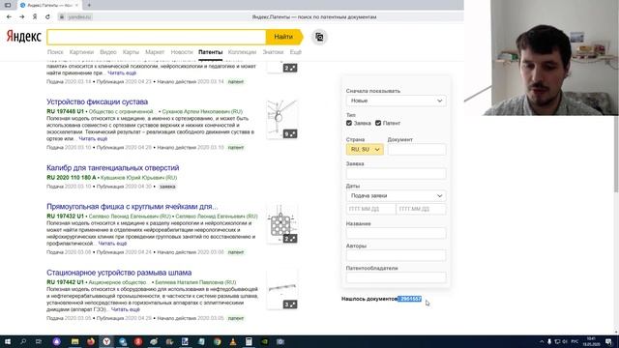Open Прямоугольная фишка с круглыми ячейками result
Screen dimensions: 619x348
(133, 206)
